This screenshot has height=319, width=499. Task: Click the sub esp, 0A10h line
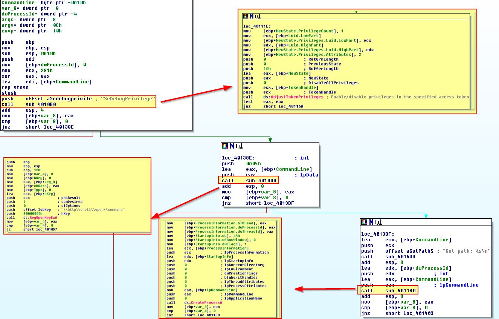(29, 54)
